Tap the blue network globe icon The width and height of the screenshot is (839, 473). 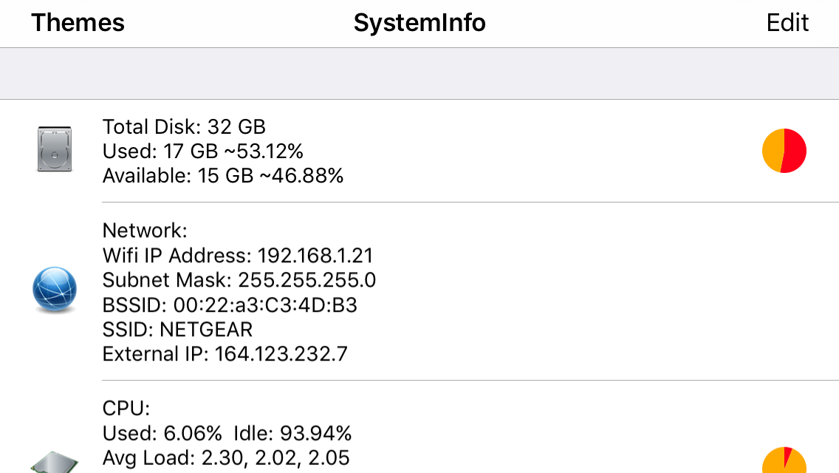54,290
